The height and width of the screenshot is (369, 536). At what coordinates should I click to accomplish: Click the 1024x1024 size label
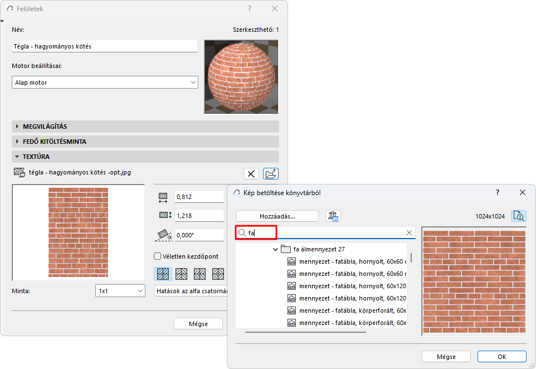(490, 216)
